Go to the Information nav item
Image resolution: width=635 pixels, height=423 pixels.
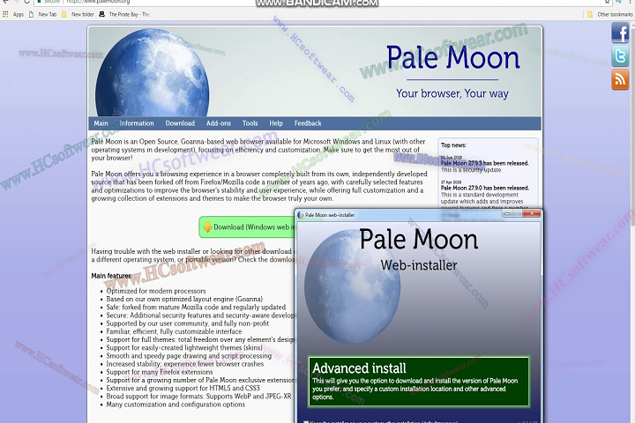(137, 123)
